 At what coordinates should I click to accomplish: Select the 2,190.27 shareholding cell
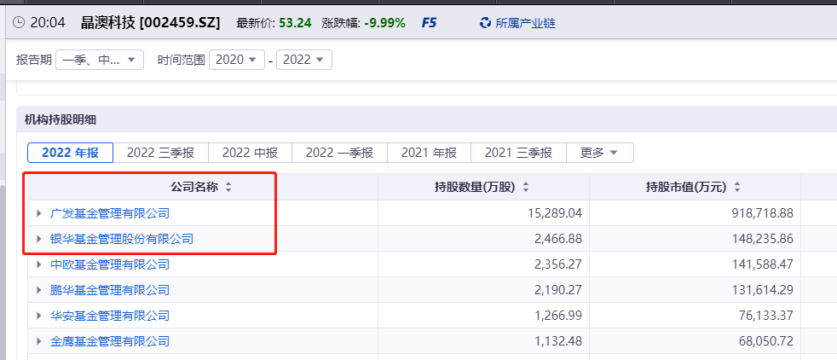tap(483, 290)
